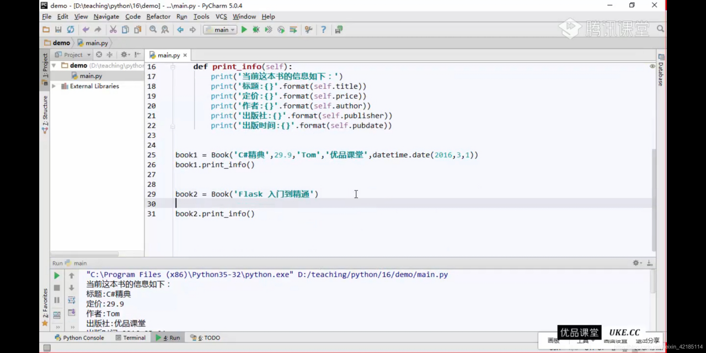Click the demo breadcrumb folder
This screenshot has height=353, width=706.
click(57, 43)
